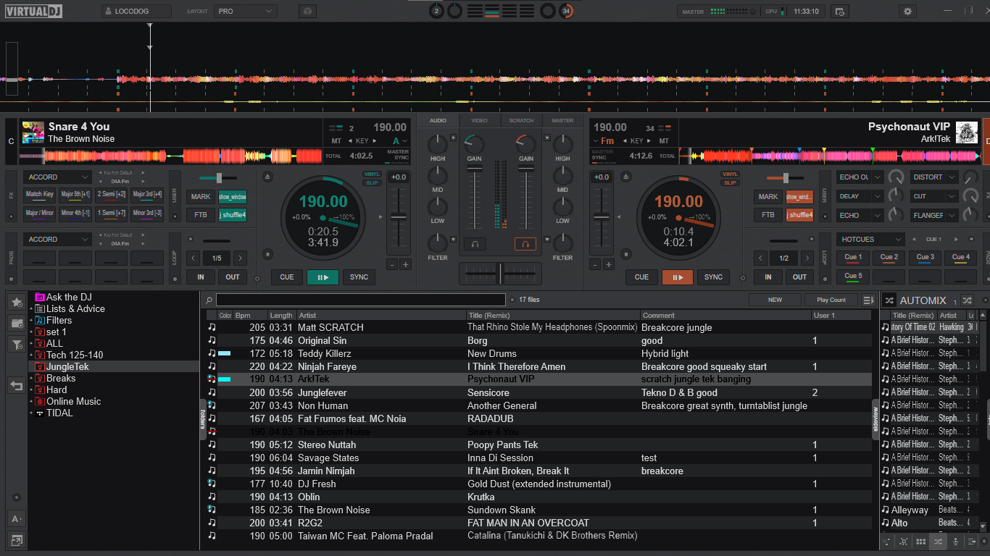Open the DISTORT effect dropdown
This screenshot has height=556, width=990.
tap(934, 177)
